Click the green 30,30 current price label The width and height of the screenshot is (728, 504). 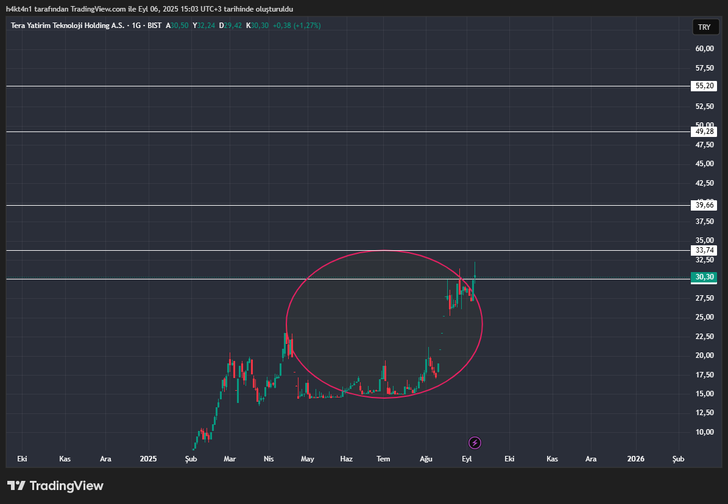coord(704,277)
